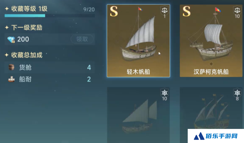
Task: Click the star below the 汉萨柯克帆船 ship
Action: 211,64
